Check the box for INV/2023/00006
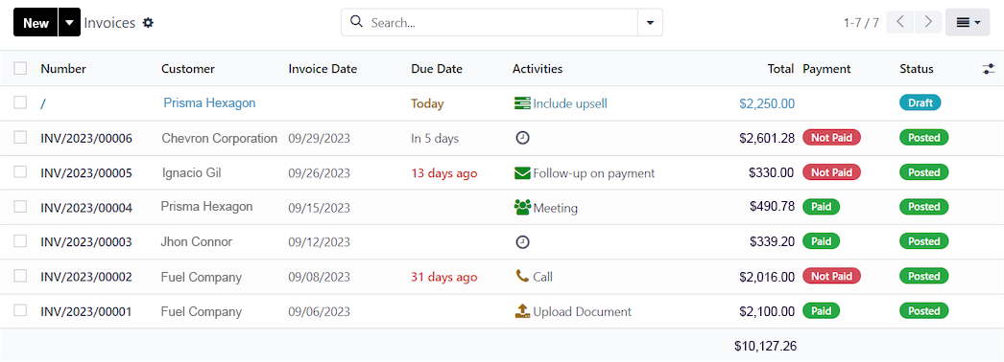This screenshot has width=1004, height=362. [20, 137]
